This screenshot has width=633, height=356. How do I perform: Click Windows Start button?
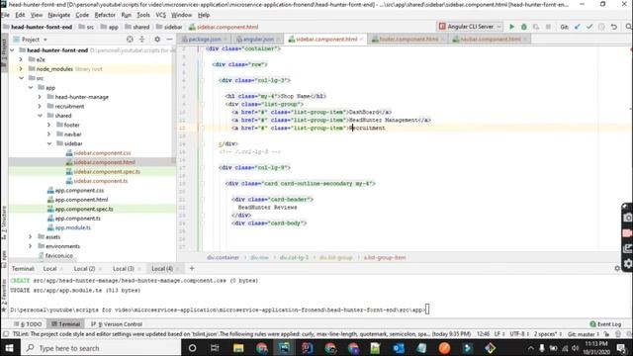9,348
